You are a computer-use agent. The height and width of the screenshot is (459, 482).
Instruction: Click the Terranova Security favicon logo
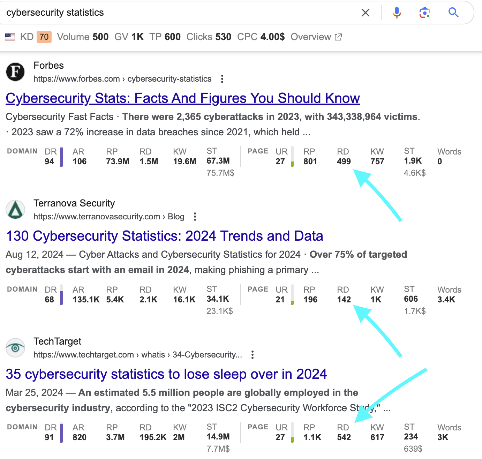[15, 210]
